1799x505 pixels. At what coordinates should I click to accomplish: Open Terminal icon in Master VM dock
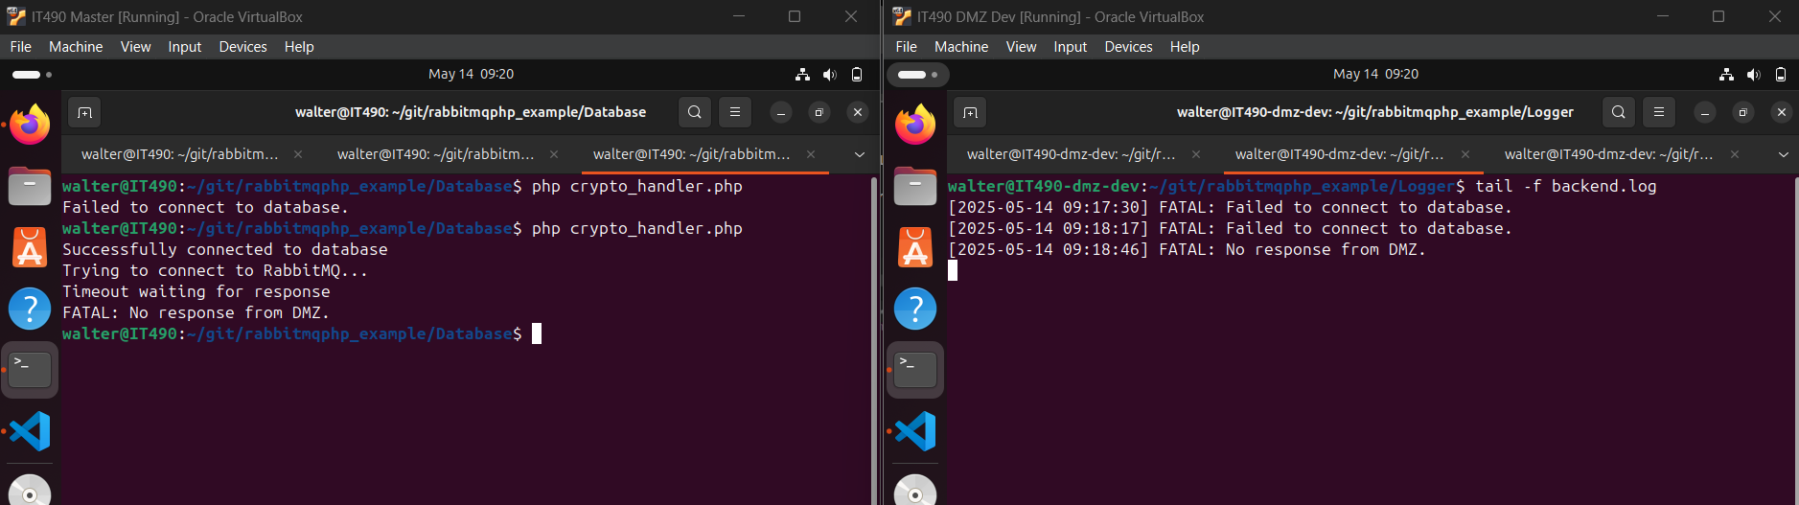30,370
